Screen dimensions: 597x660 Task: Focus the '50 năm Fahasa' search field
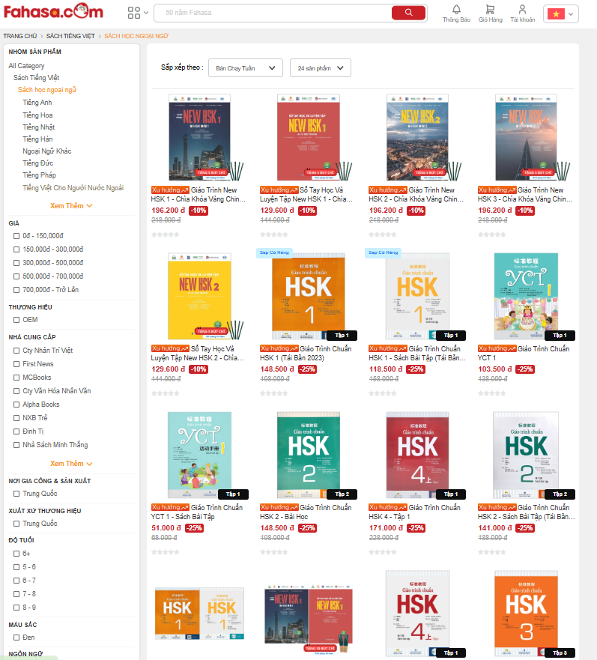[x=273, y=13]
